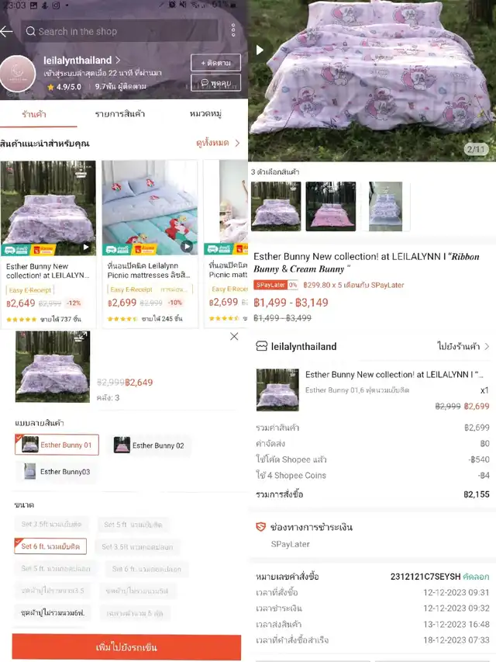Image resolution: width=496 pixels, height=662 pixels.
Task: Play the product video on bedding image
Action: (260, 50)
